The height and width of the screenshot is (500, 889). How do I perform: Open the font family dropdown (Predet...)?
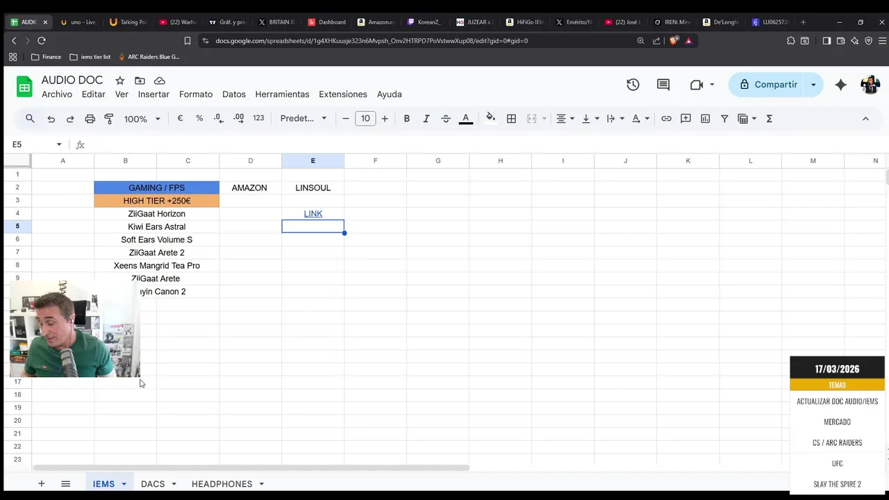[x=304, y=119]
